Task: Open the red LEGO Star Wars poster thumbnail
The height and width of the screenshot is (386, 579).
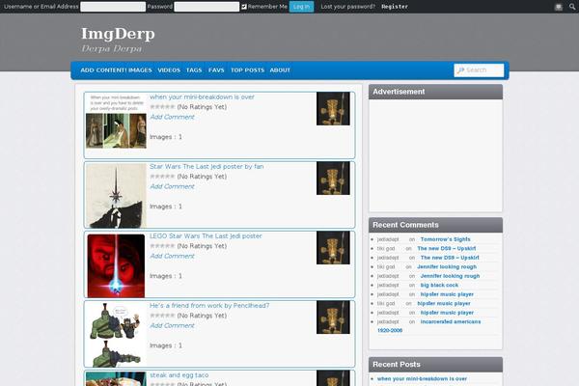Action: 116,265
